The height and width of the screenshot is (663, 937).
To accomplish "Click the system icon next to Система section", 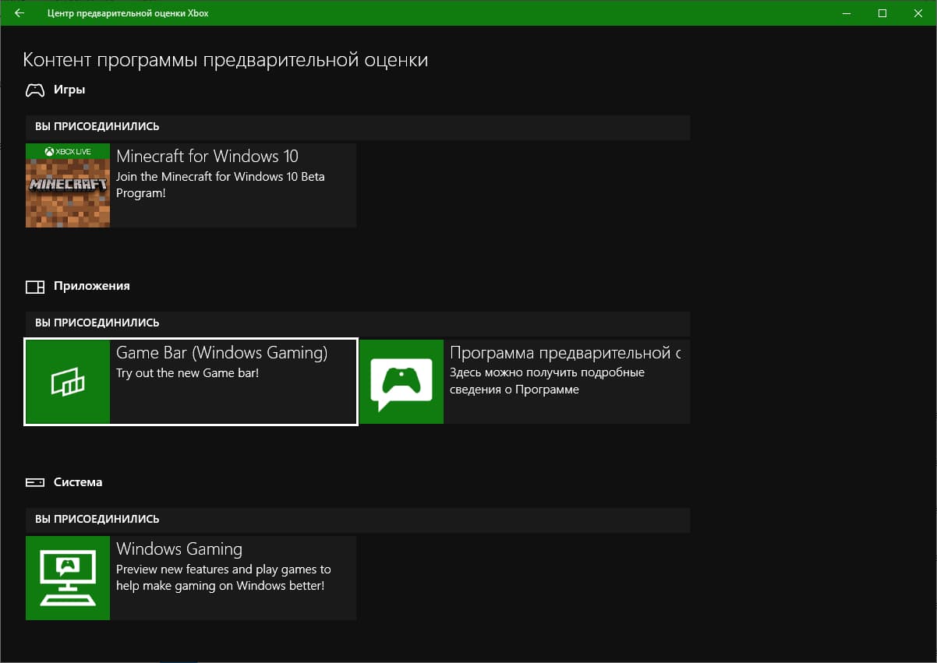I will click(35, 481).
